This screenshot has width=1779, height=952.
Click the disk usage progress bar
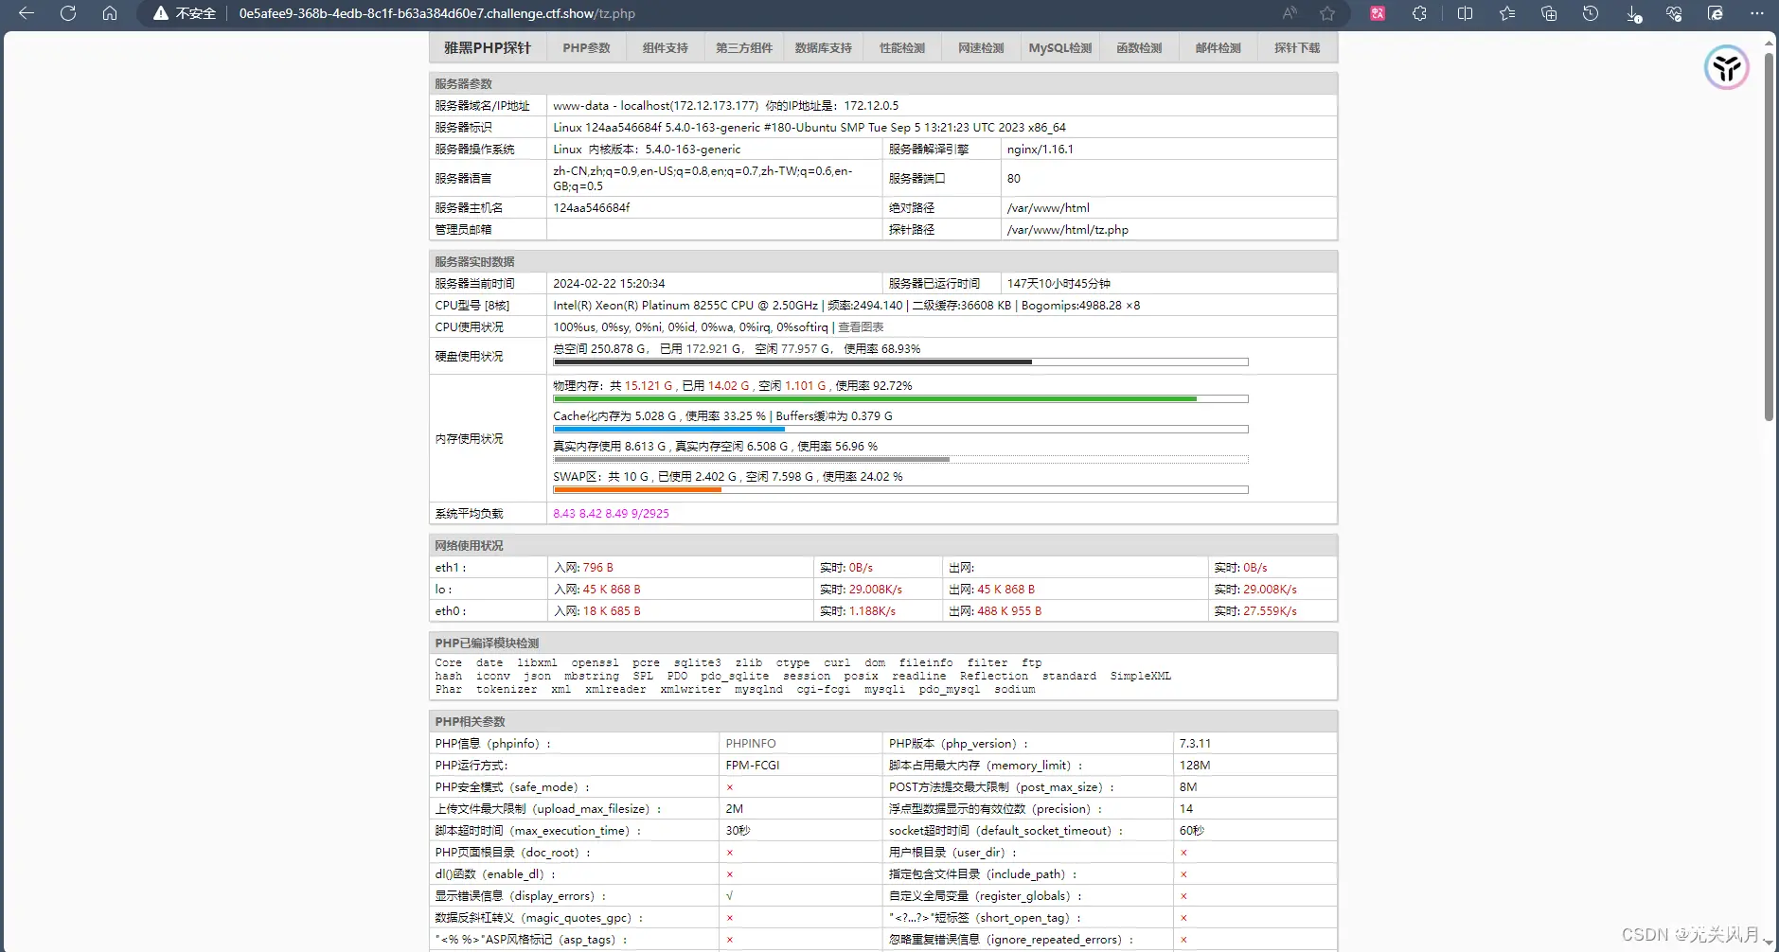coord(900,361)
